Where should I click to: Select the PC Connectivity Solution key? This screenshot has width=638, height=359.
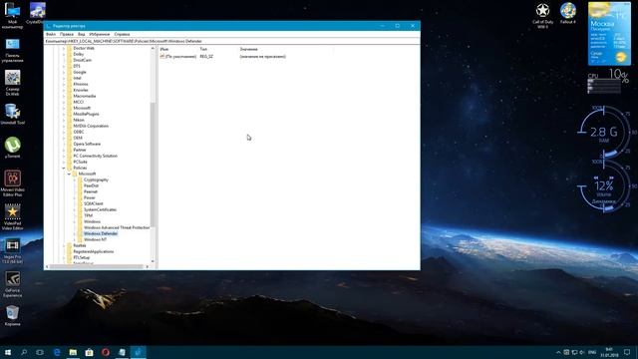point(96,156)
